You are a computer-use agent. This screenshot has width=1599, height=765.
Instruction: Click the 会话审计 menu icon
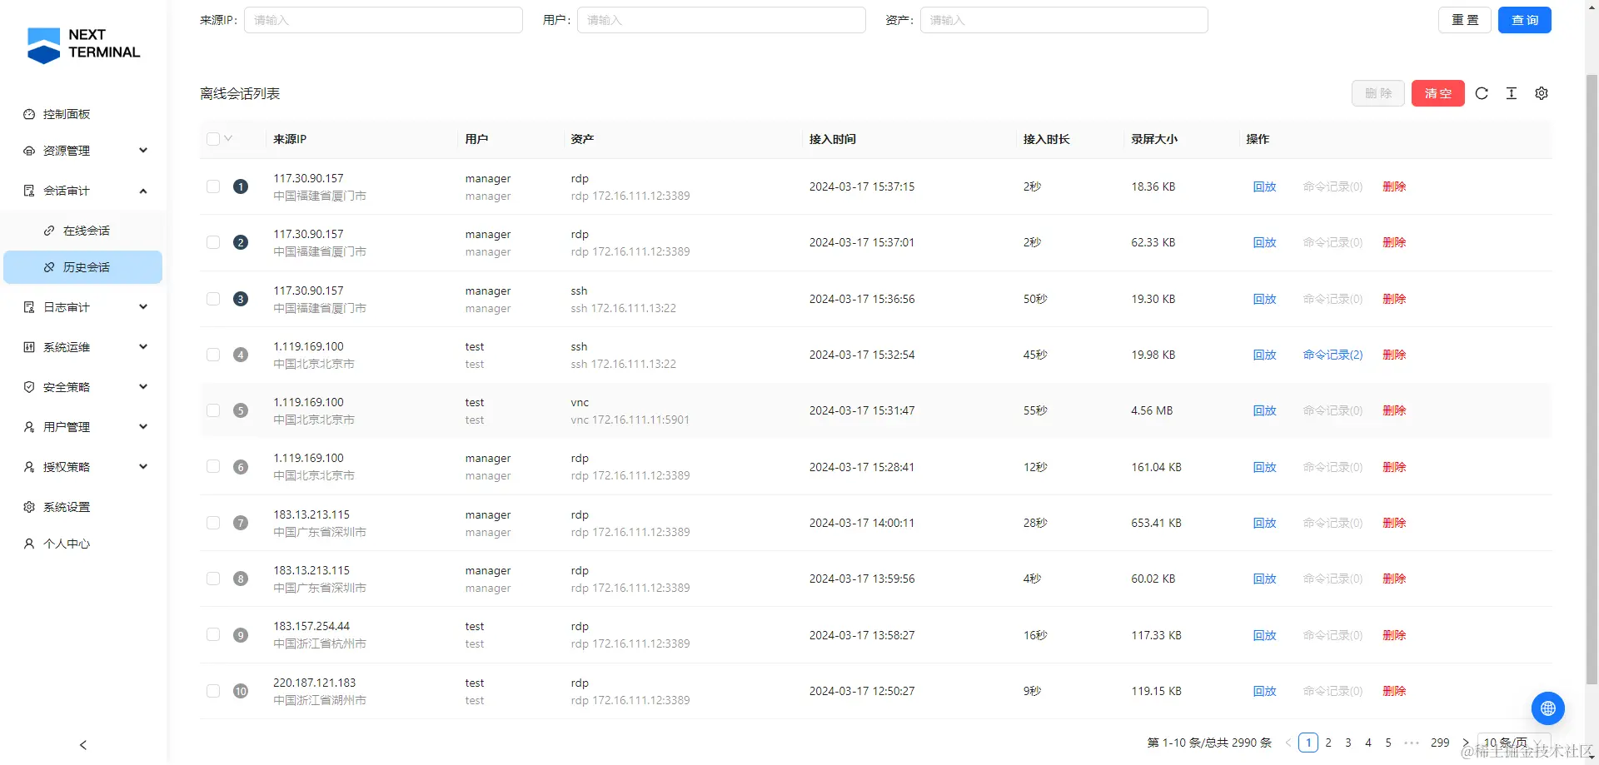point(29,191)
